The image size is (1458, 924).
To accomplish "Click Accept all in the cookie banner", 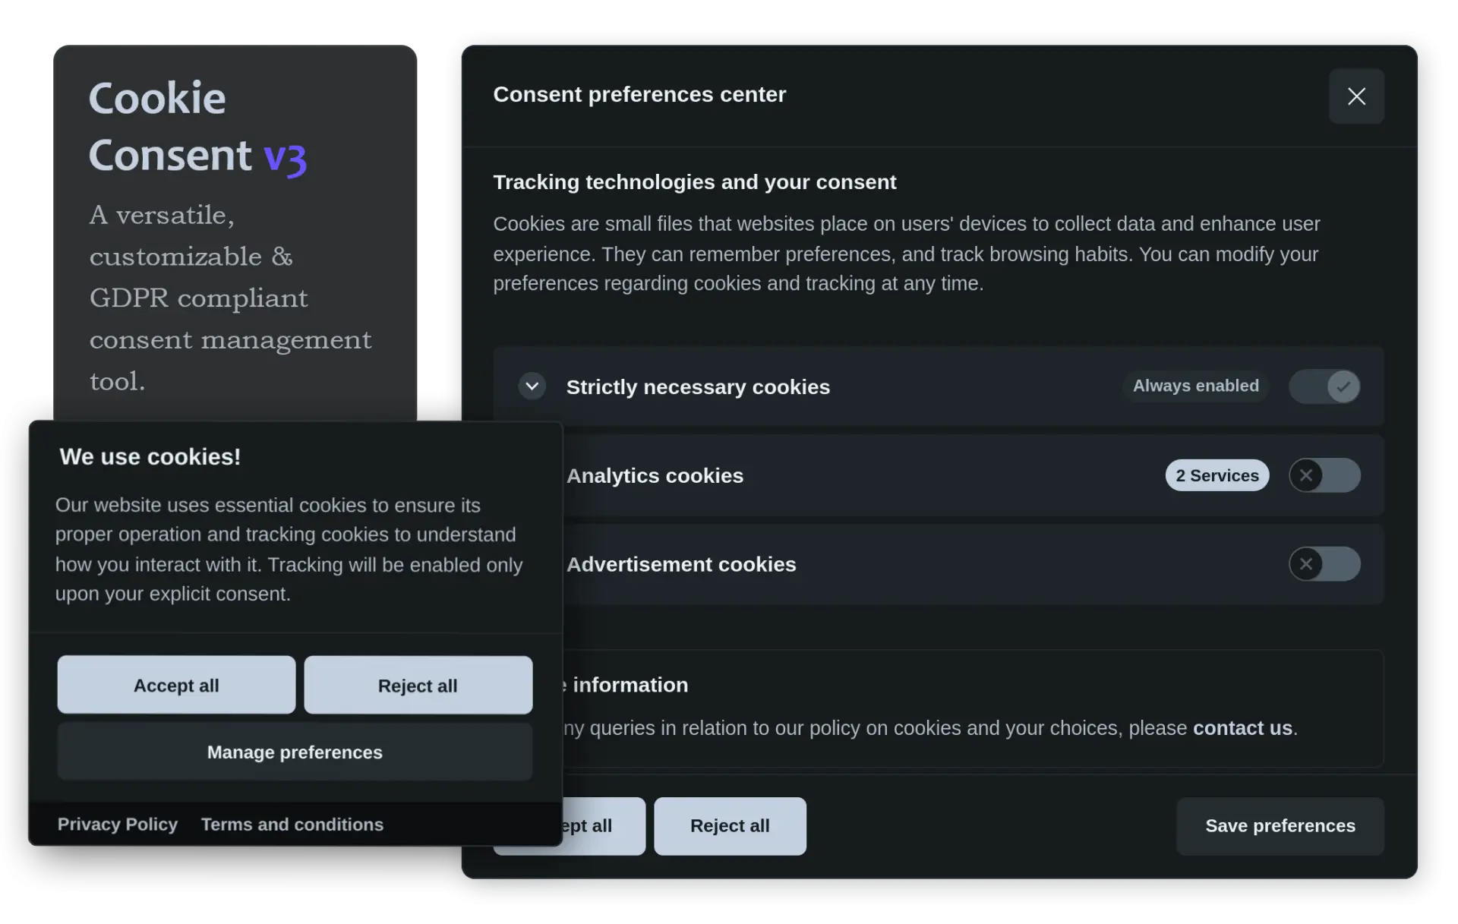I will pyautogui.click(x=176, y=685).
